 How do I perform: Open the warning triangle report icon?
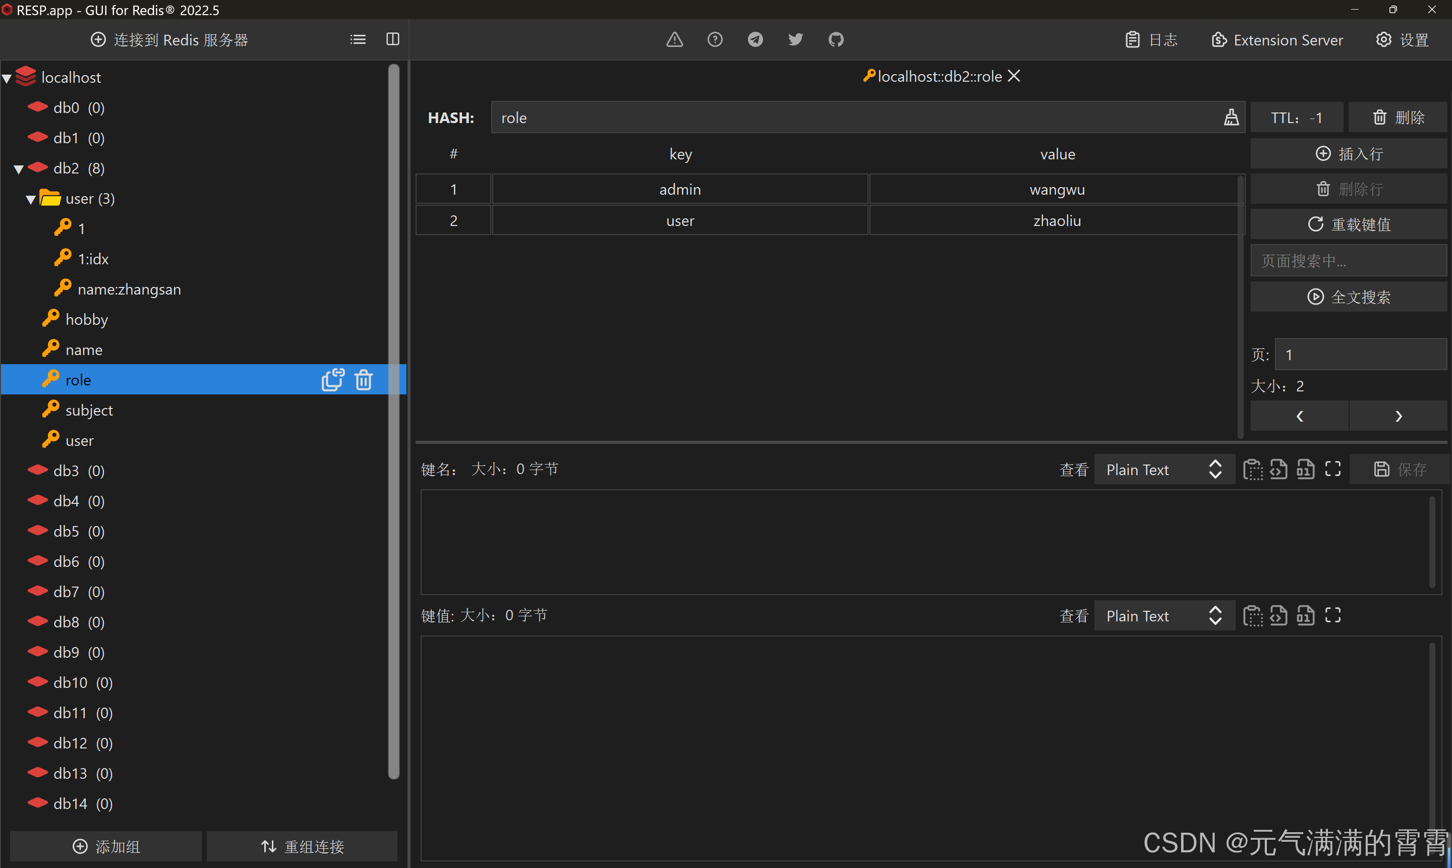coord(674,40)
